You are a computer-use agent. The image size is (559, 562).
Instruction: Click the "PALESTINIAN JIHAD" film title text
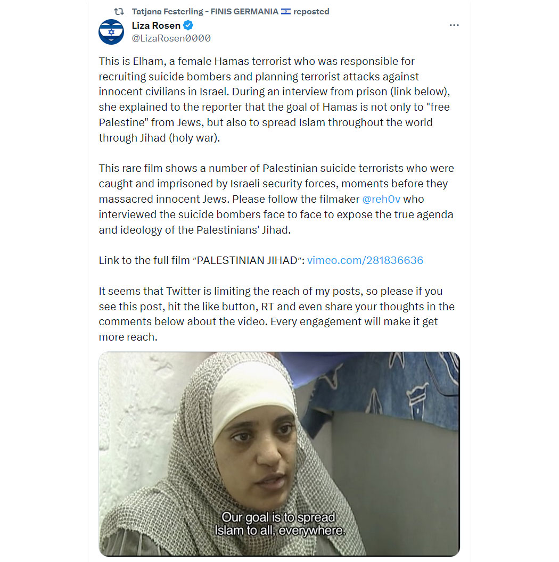pyautogui.click(x=247, y=260)
